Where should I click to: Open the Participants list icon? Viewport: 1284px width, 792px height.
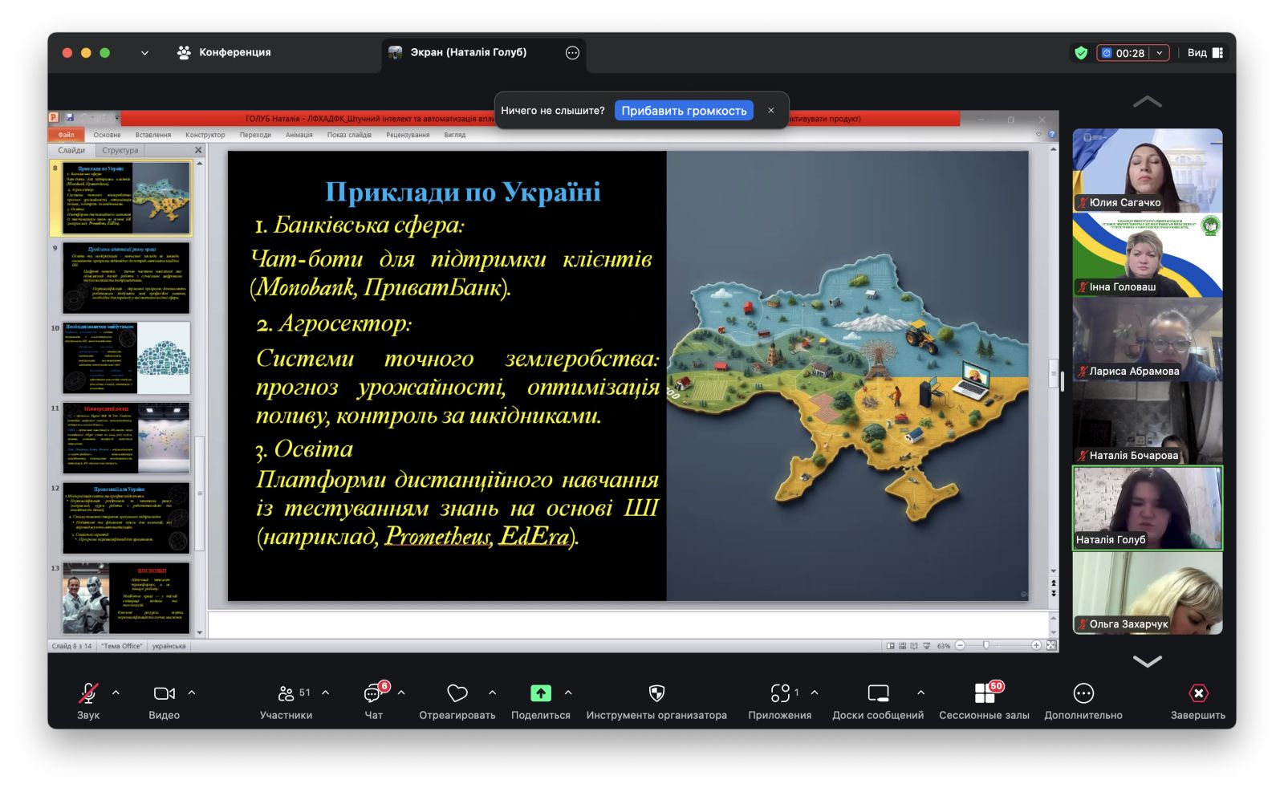(x=286, y=693)
